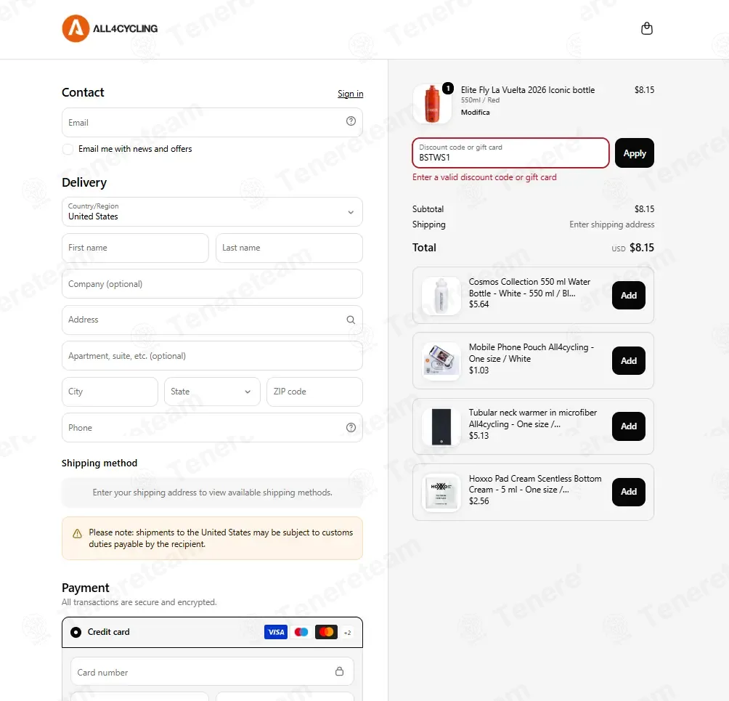Click the phone help question-mark icon

coord(351,427)
